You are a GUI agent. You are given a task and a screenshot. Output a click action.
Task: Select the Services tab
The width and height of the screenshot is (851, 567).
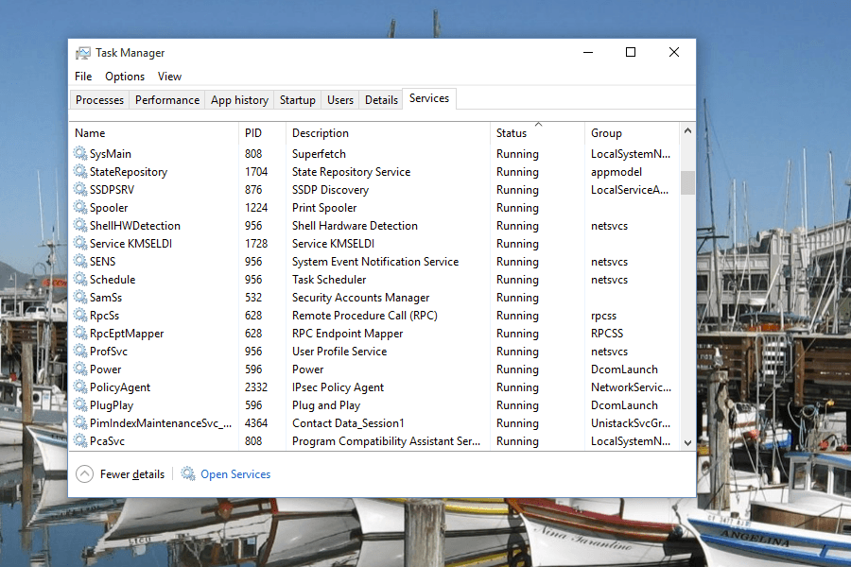click(429, 98)
